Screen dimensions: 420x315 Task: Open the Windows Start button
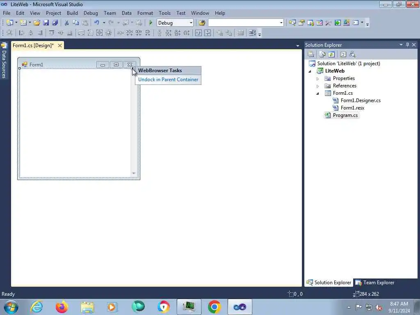click(x=11, y=307)
